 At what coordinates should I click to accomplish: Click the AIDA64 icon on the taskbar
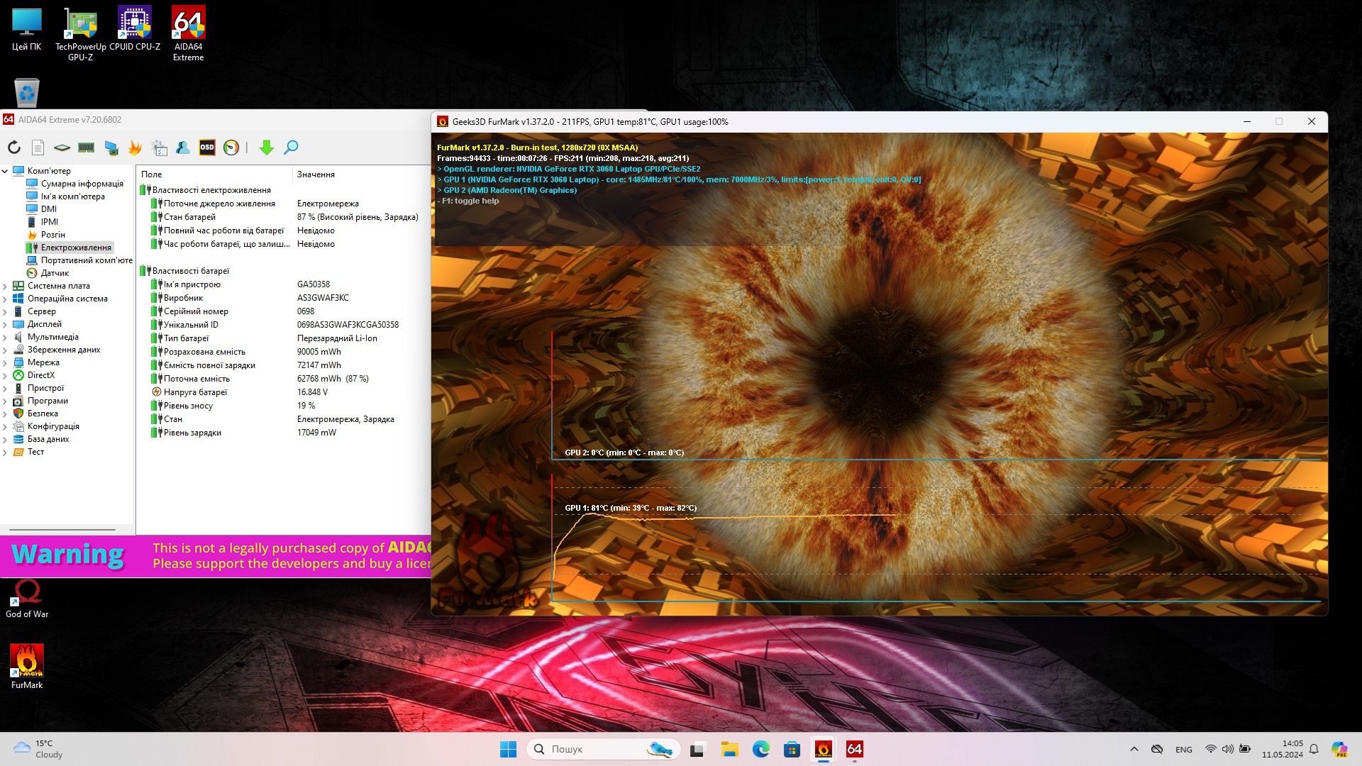(x=855, y=749)
